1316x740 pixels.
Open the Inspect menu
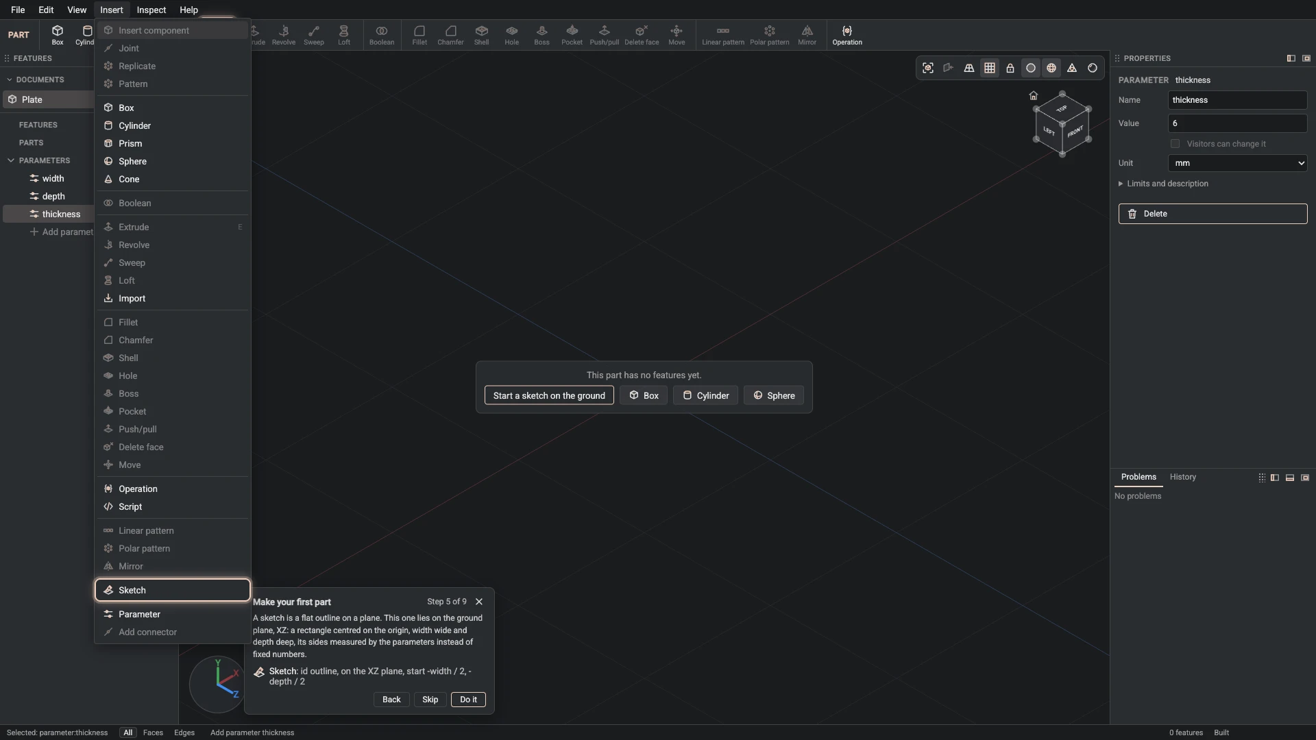click(x=151, y=10)
